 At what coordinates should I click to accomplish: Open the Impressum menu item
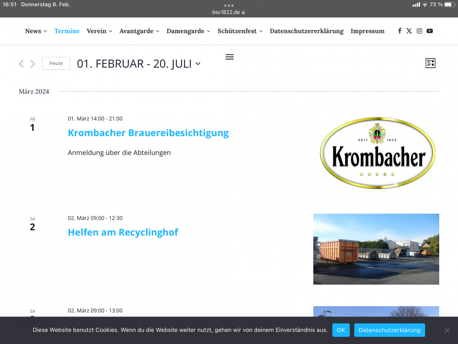pyautogui.click(x=367, y=31)
